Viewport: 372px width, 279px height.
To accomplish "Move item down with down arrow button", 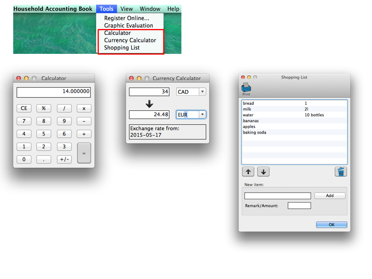I will coord(263,172).
